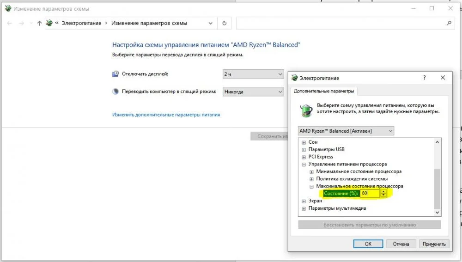Click the Состояние (%) value field
Screen dimensions: 462x262
(370, 193)
